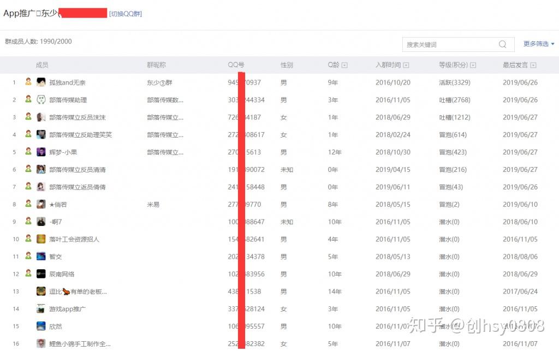Select join date 2018/05/15
The image size is (559, 351).
(x=393, y=205)
